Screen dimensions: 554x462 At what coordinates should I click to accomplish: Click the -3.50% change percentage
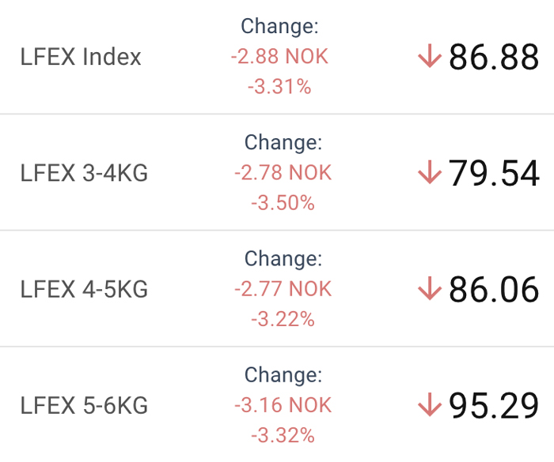283,203
